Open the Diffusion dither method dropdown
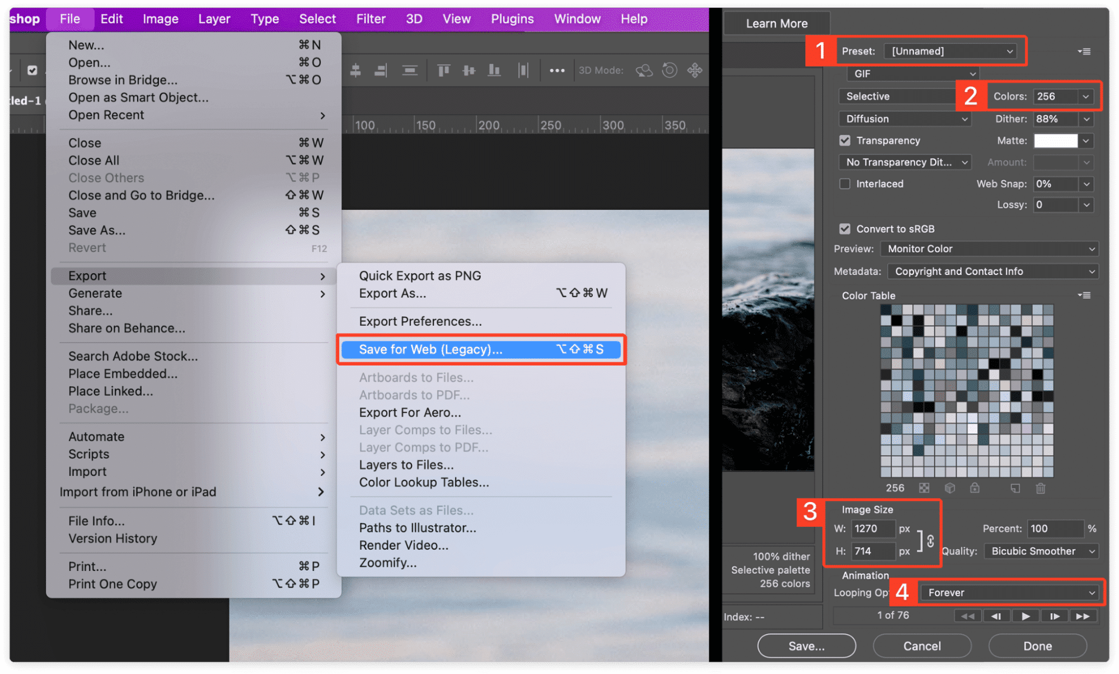Image resolution: width=1119 pixels, height=674 pixels. tap(905, 119)
